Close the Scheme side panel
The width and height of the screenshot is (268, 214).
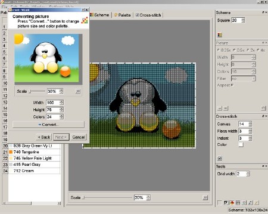(266, 12)
